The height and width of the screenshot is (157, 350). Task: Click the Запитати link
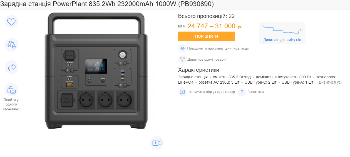[255, 92]
